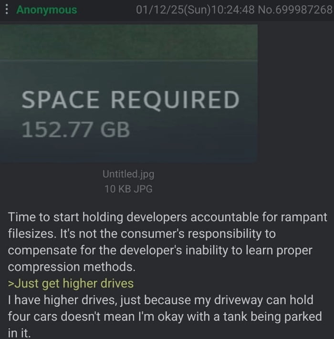Click the words "compression methods."
The height and width of the screenshot is (339, 334).
point(72,267)
